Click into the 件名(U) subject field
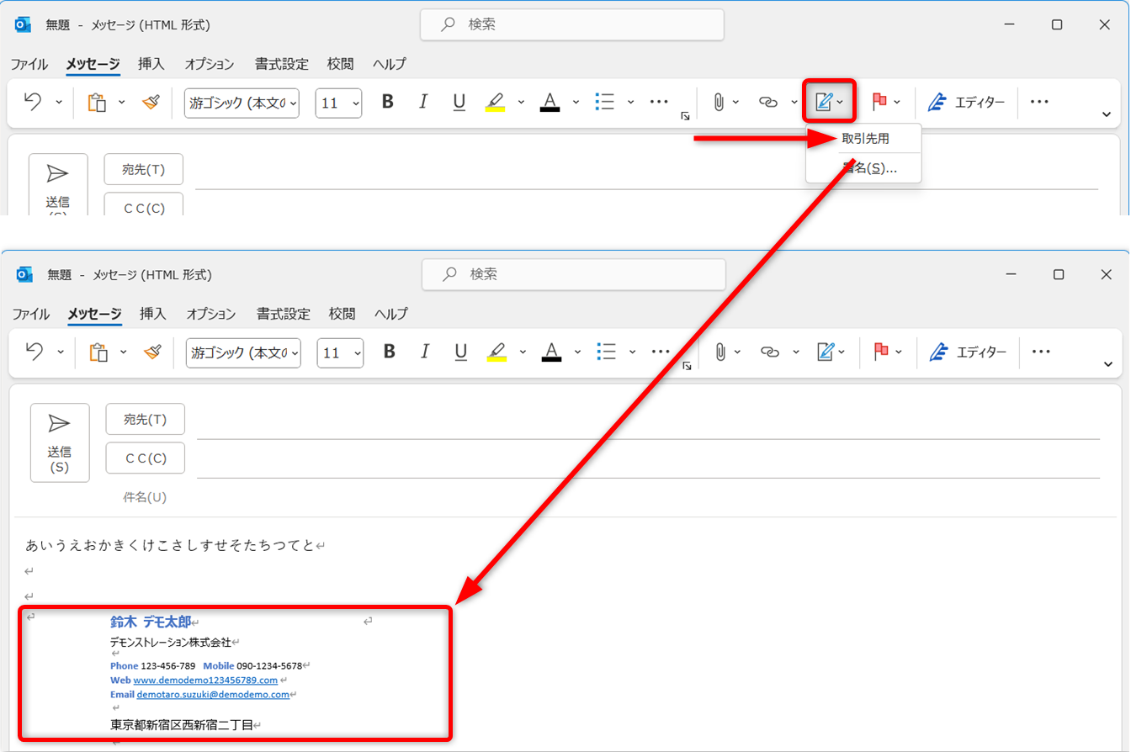 coord(648,497)
